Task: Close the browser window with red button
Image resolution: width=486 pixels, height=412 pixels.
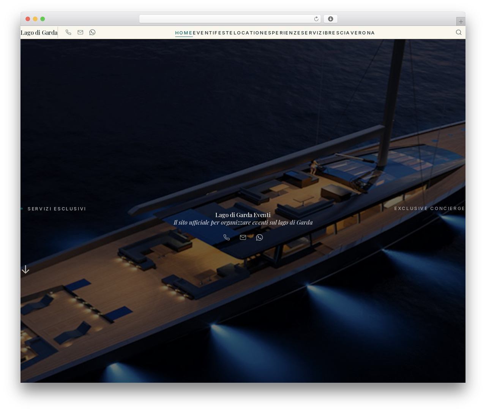Action: click(x=28, y=19)
